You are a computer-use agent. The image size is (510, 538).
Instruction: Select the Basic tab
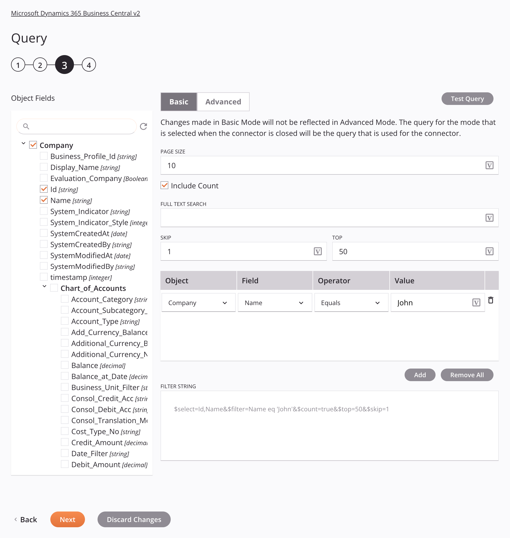(x=179, y=101)
